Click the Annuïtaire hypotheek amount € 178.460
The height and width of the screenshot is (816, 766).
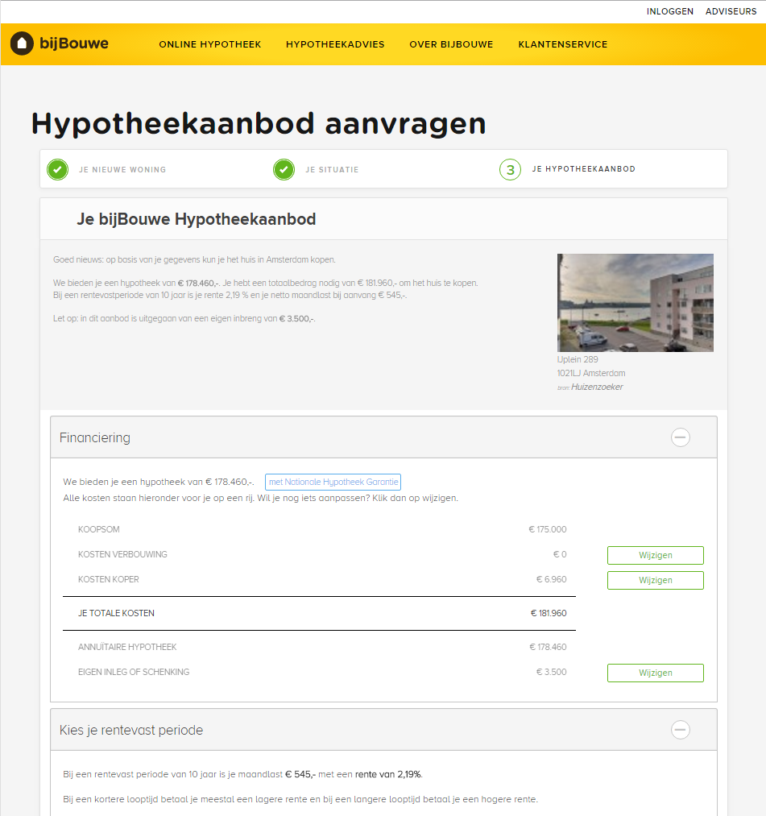pos(548,647)
